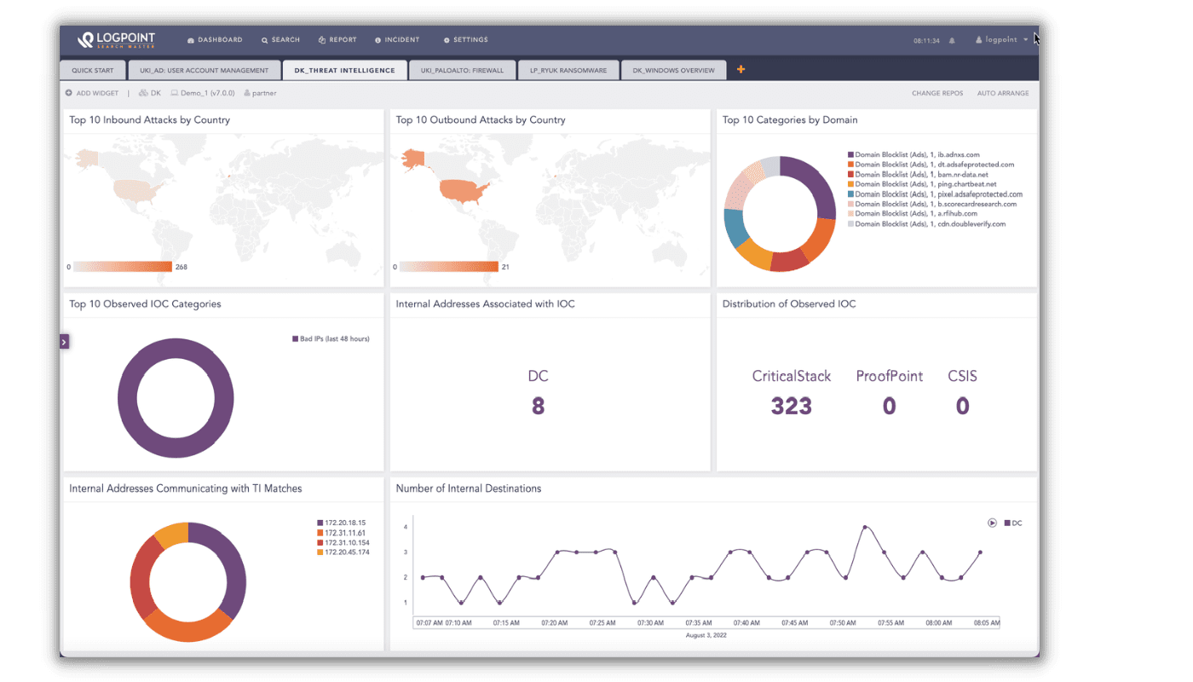Image resolution: width=1193 pixels, height=682 pixels.
Task: Click the notification bell icon
Action: (x=952, y=40)
